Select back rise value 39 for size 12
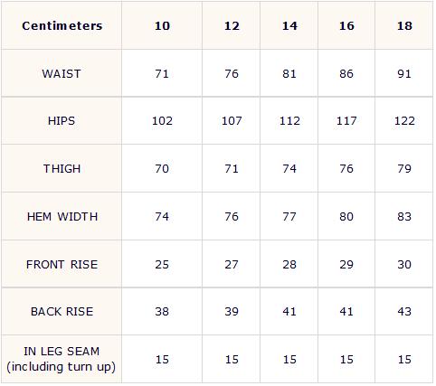This screenshot has height=386, width=436. (232, 312)
